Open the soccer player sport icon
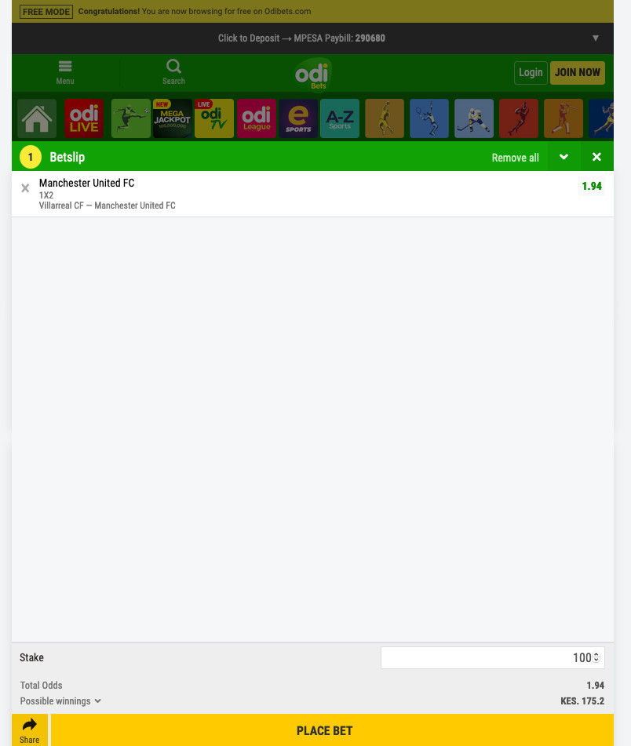 coord(131,118)
